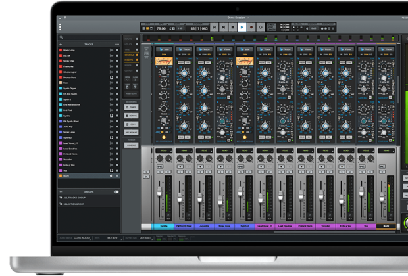Image resolution: width=408 pixels, height=276 pixels.
Task: Select the SENDS row in the browser
Action: tap(131, 65)
